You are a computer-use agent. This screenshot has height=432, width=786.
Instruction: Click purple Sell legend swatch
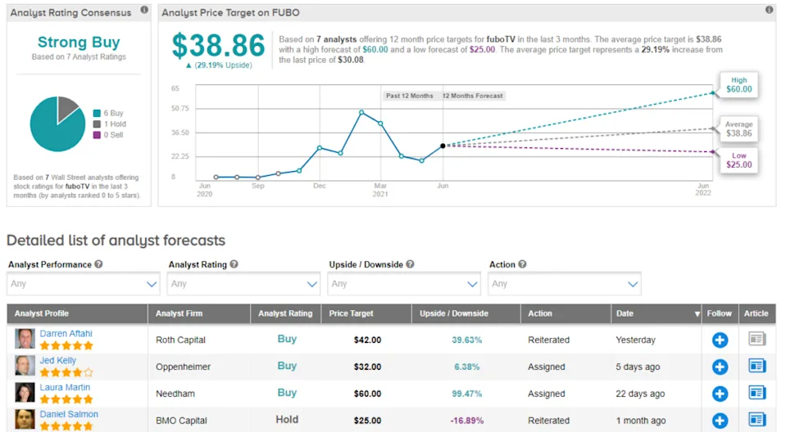point(97,135)
